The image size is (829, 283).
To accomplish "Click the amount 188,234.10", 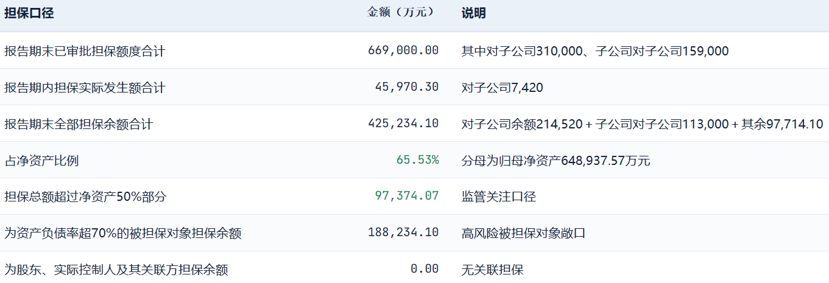I will point(403,233).
